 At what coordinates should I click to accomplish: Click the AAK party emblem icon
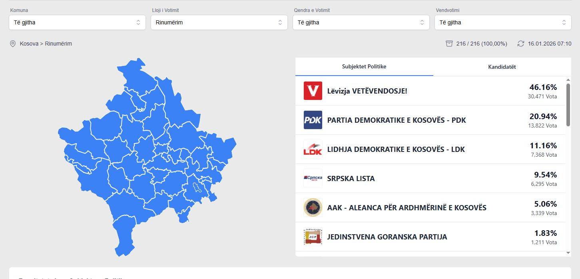(x=313, y=207)
